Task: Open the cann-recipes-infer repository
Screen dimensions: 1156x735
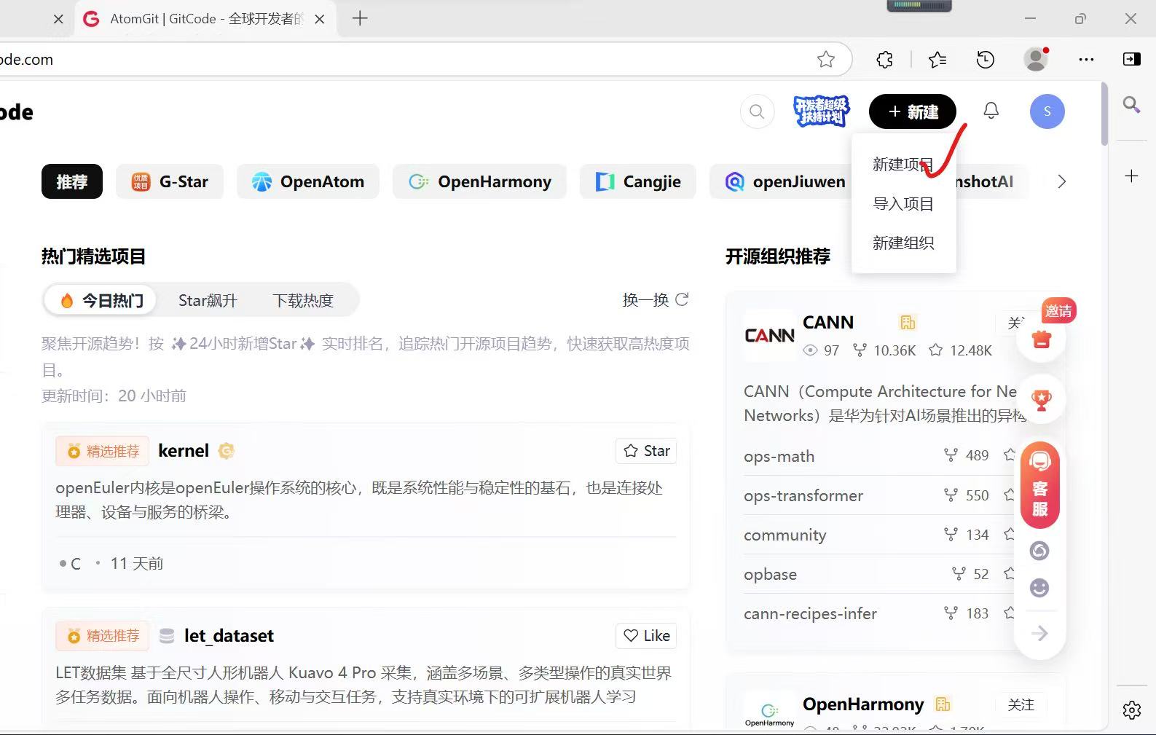Action: 810,614
